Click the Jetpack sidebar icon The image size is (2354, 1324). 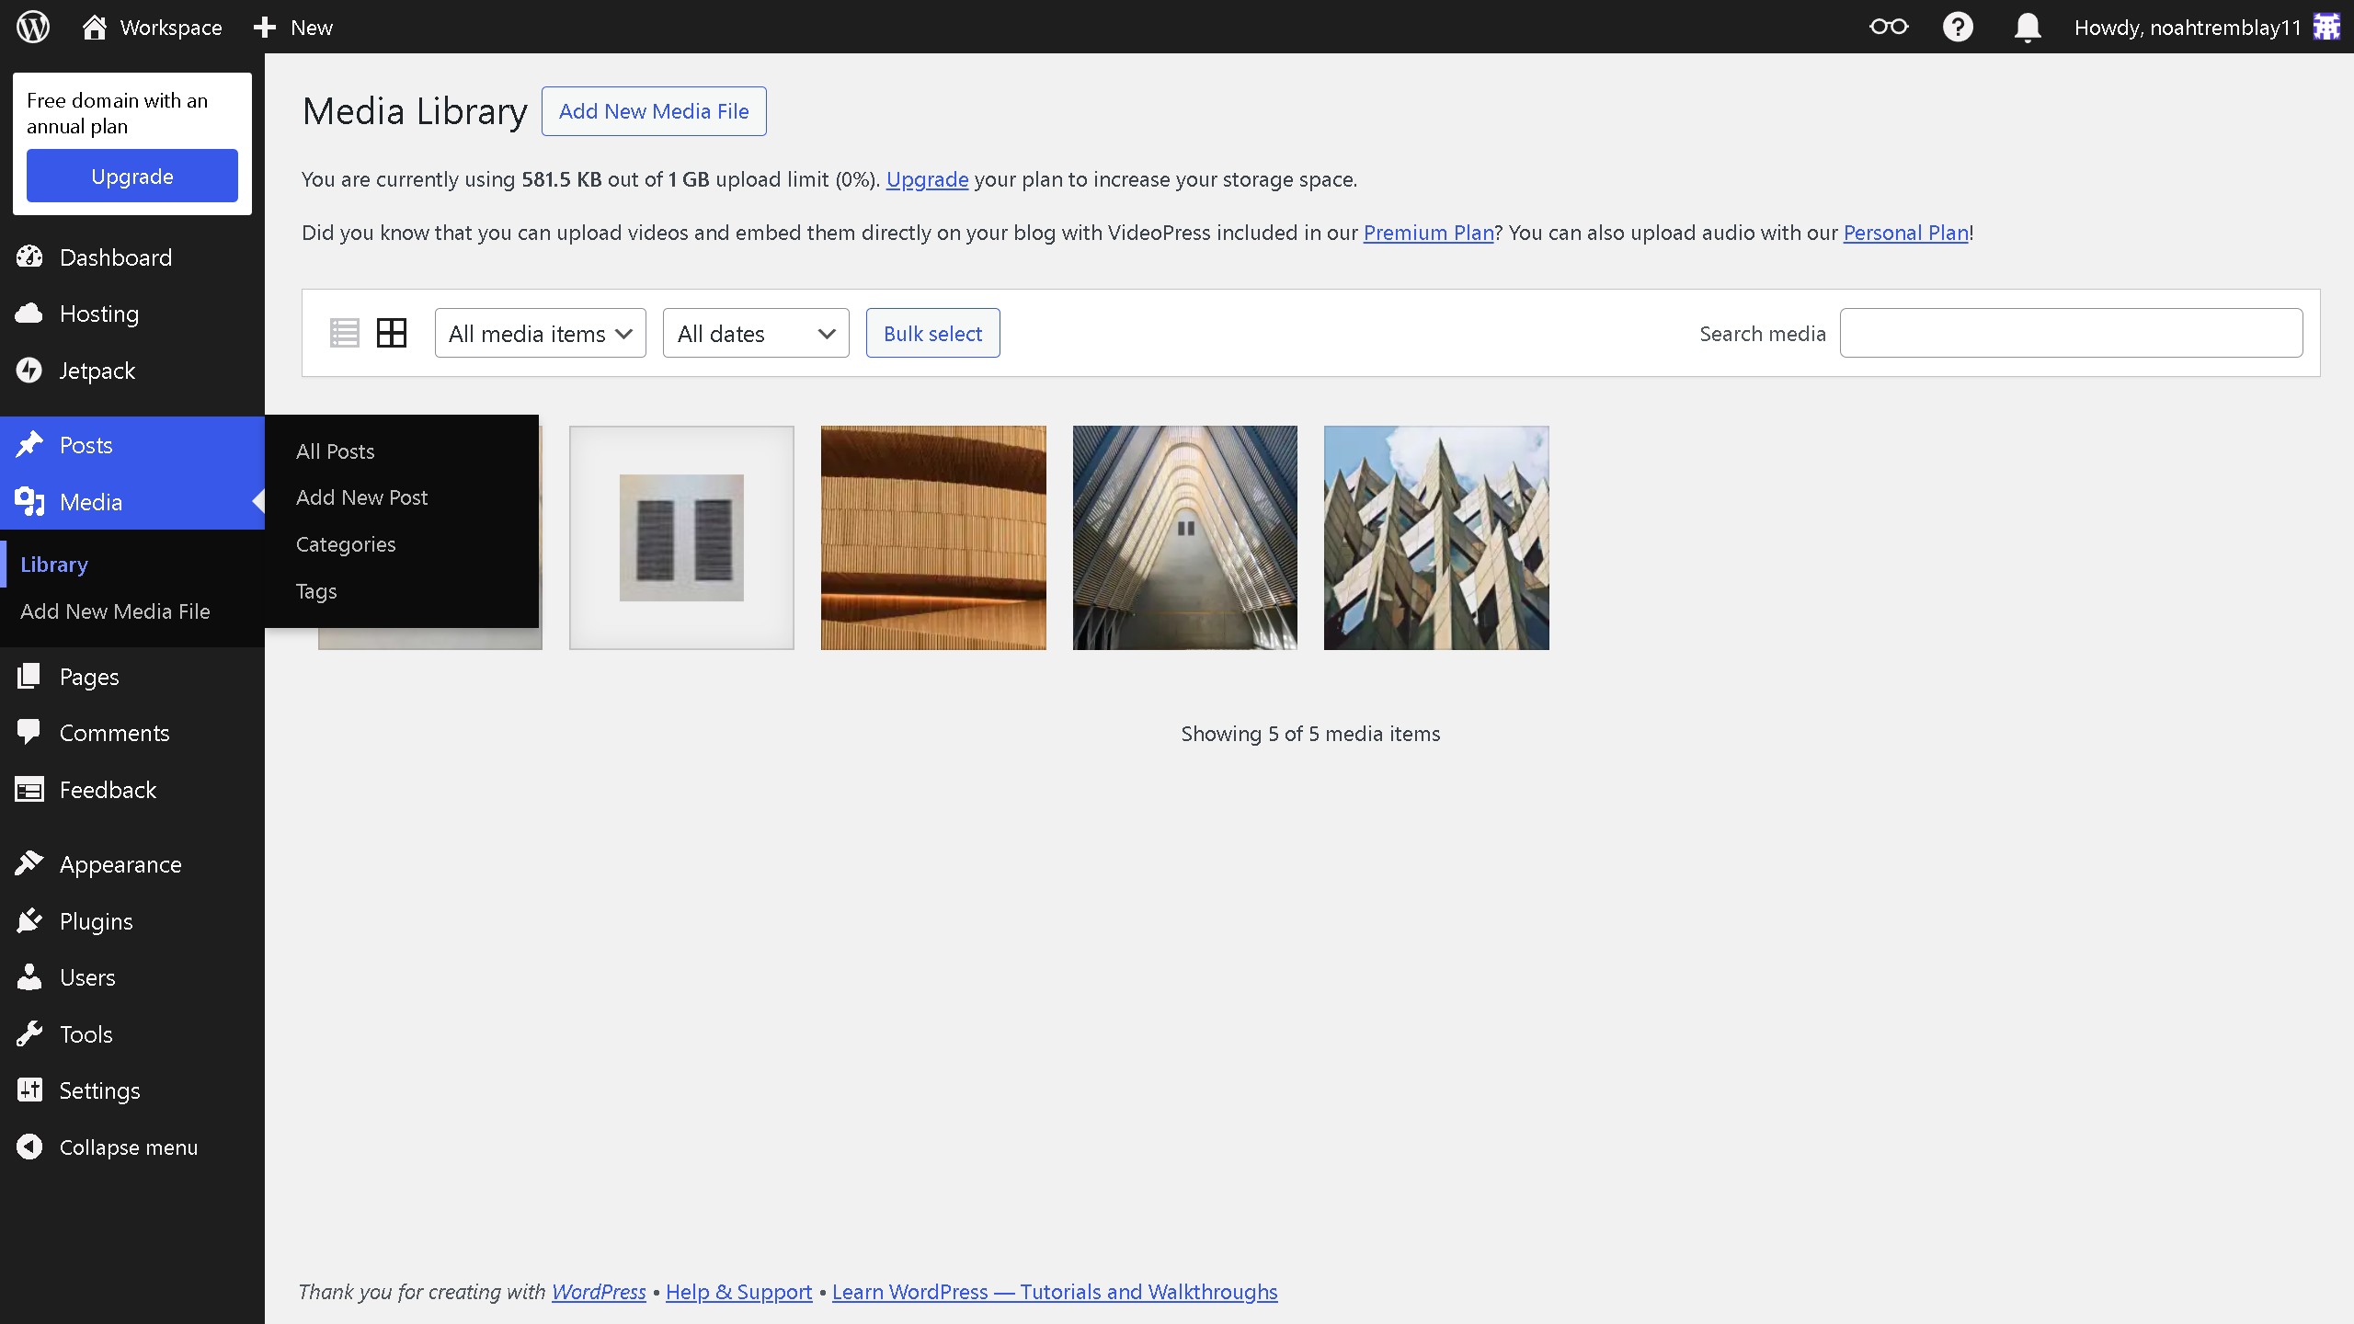(x=29, y=371)
